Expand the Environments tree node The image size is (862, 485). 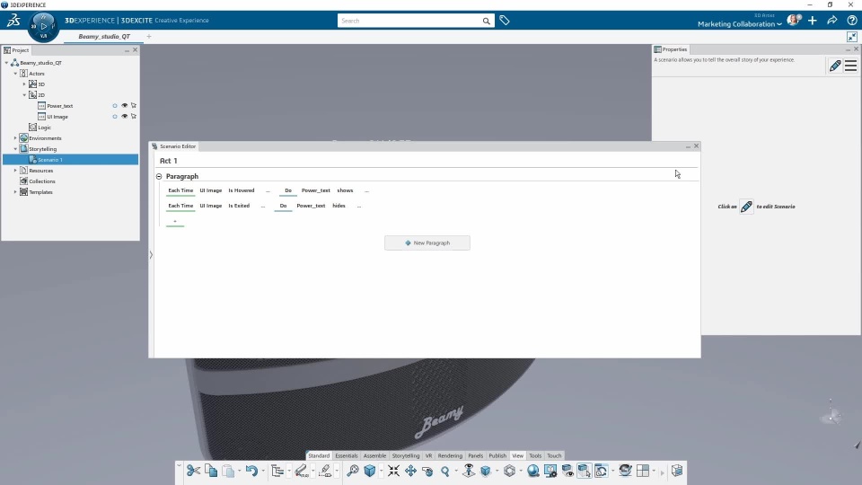point(15,138)
